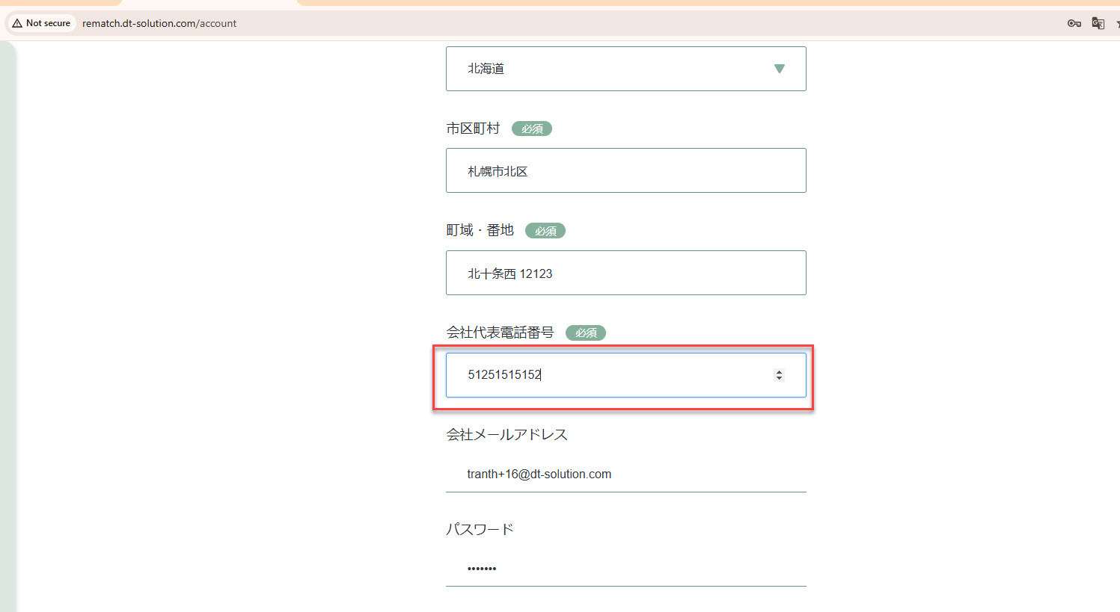
Task: Focus the 市区町村 field containing 札幌市北区
Action: [625, 170]
